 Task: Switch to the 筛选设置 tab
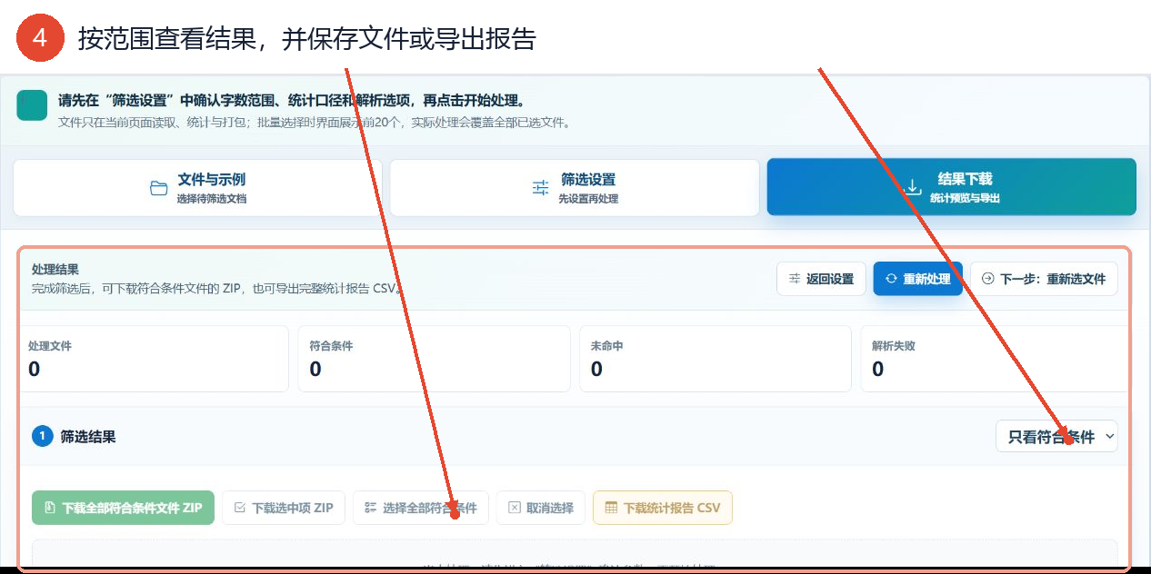pyautogui.click(x=575, y=188)
